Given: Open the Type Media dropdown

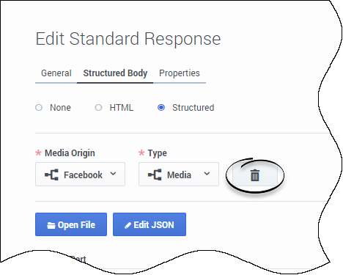Looking at the screenshot, I should point(179,175).
